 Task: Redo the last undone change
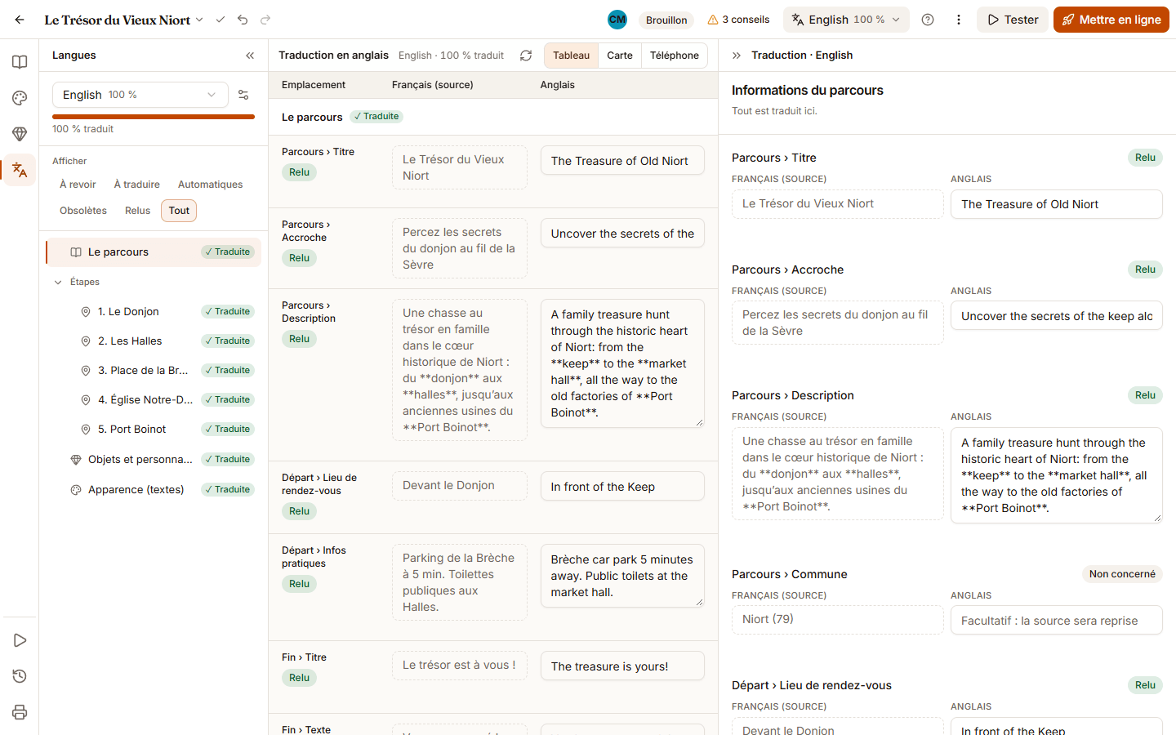point(265,20)
